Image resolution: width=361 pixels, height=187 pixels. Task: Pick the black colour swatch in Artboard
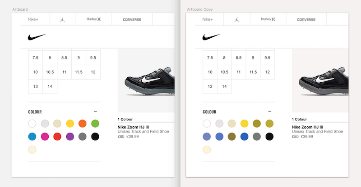coord(95,137)
